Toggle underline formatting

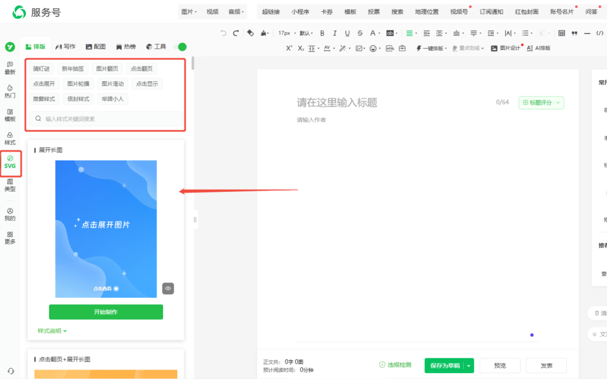point(347,33)
